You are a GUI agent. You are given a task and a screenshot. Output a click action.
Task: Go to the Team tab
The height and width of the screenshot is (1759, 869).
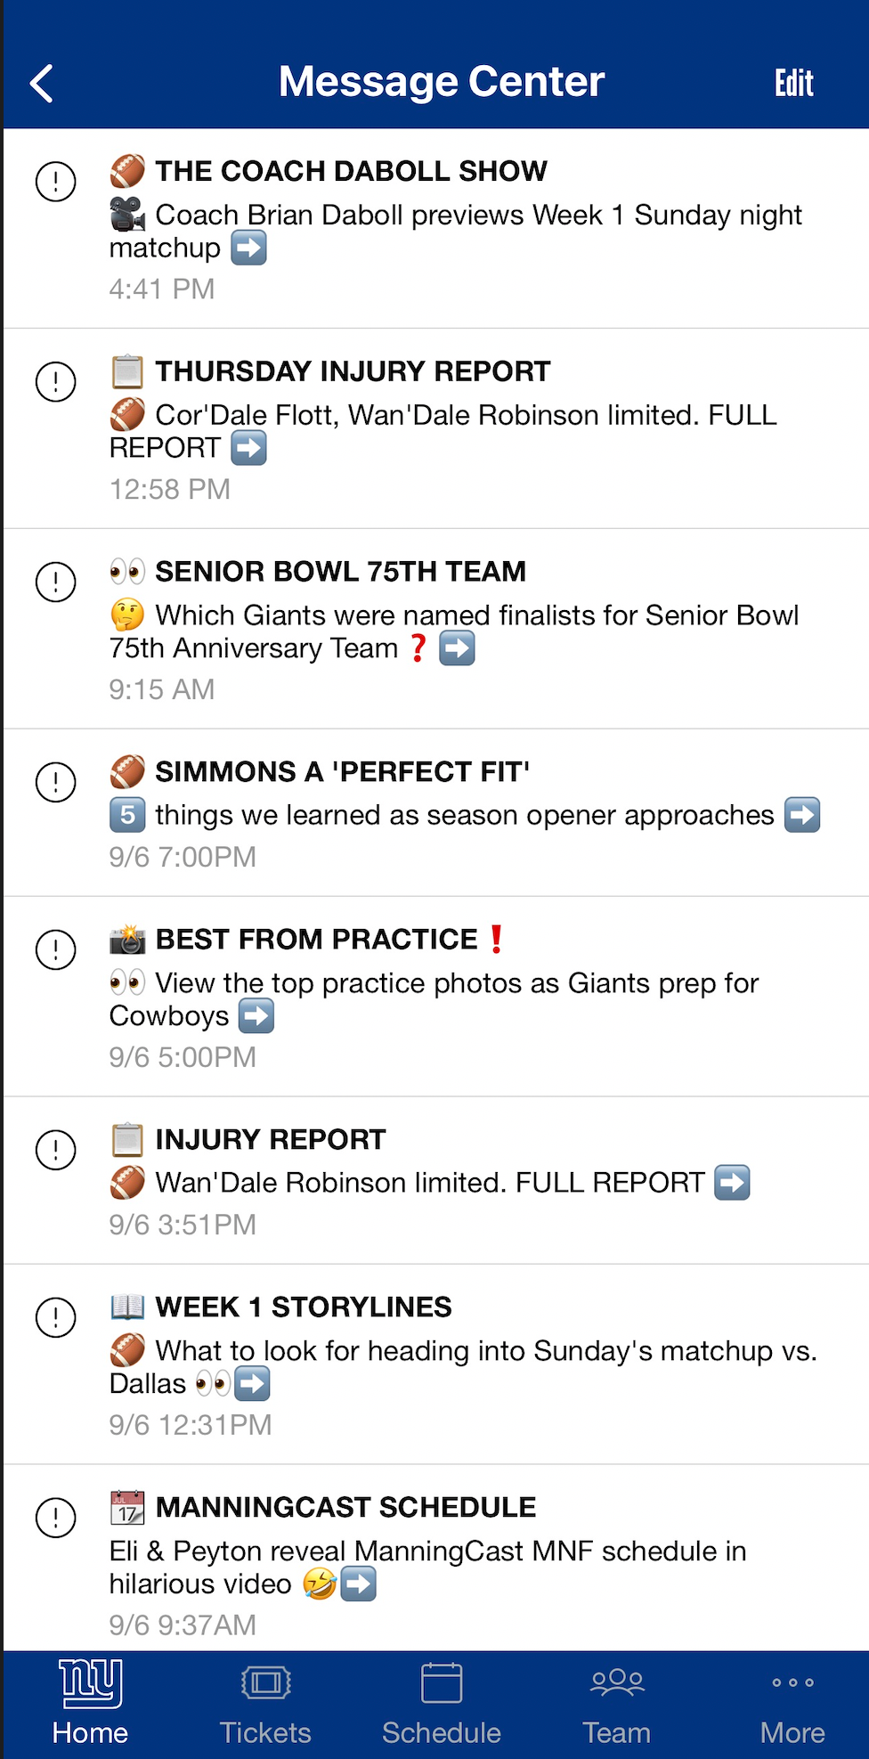[616, 1703]
